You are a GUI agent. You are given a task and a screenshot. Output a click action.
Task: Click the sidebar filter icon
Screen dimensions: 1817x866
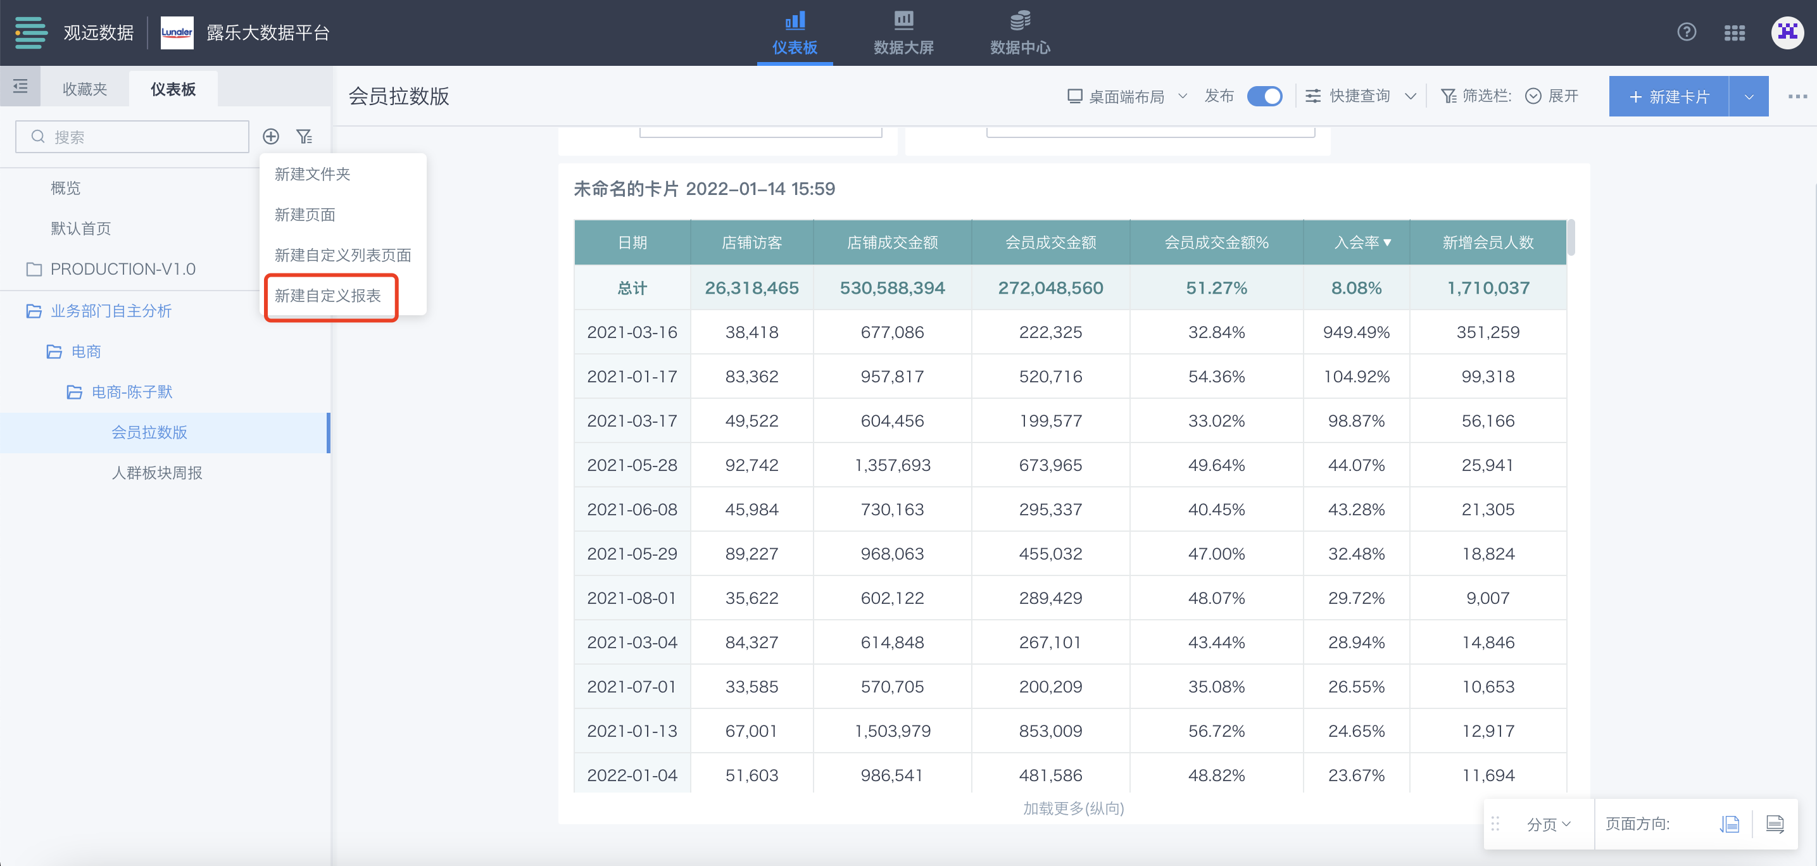point(304,136)
